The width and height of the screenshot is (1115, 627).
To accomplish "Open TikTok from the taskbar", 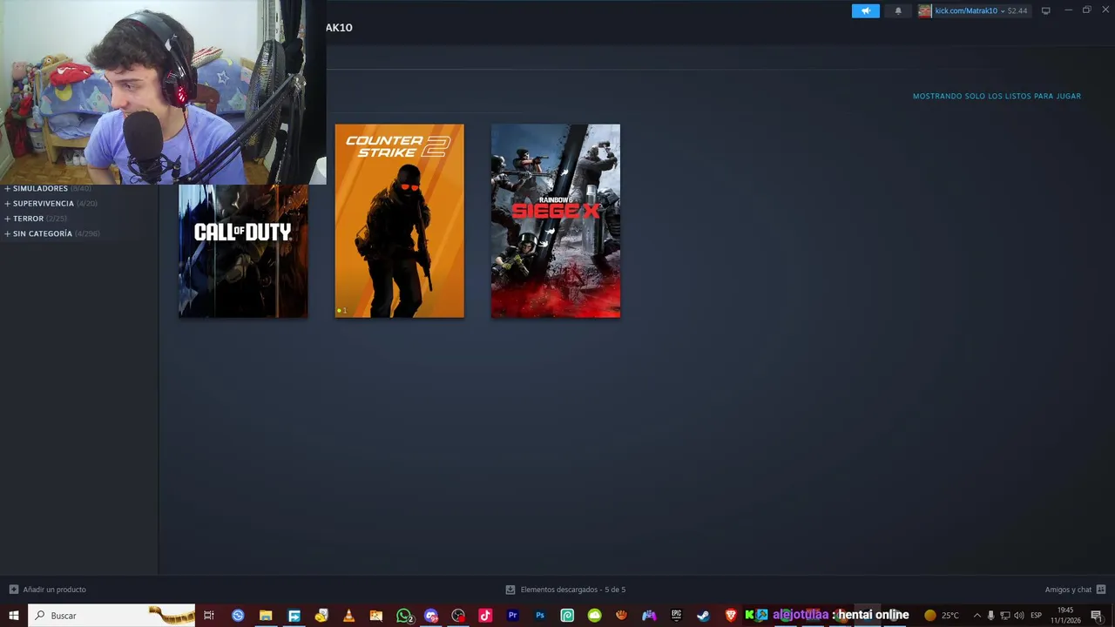I will pyautogui.click(x=485, y=616).
